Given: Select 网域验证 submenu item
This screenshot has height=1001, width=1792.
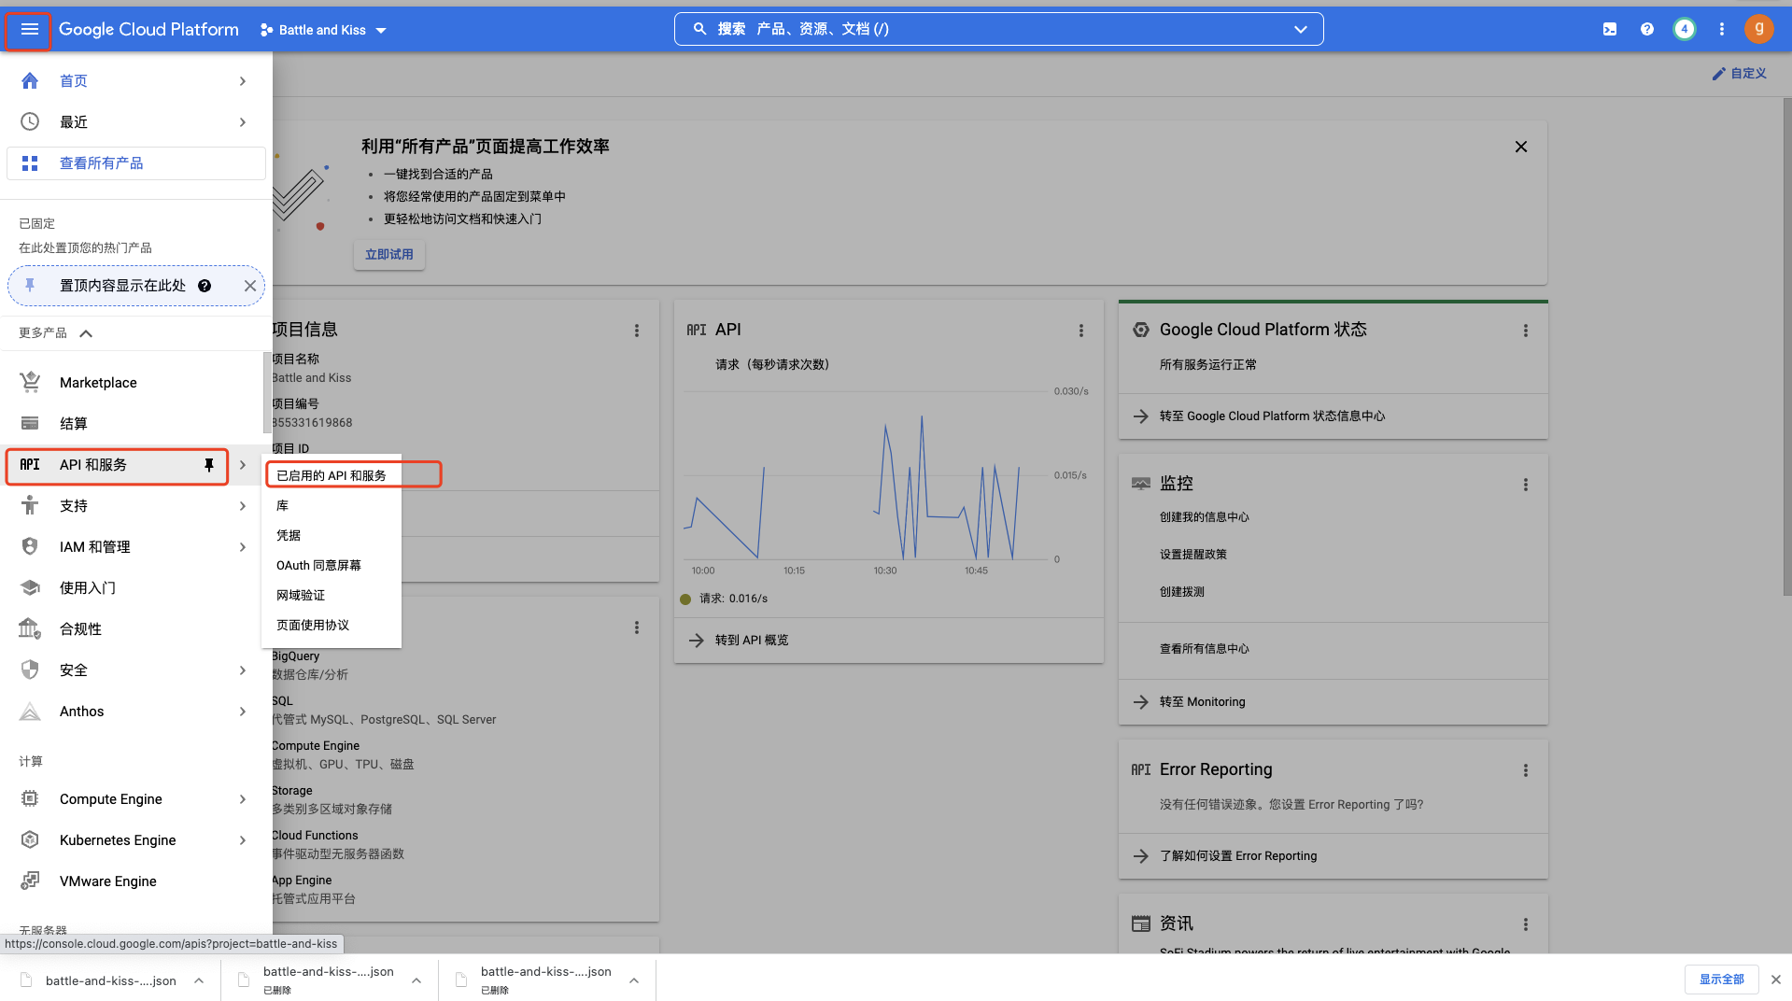Looking at the screenshot, I should (x=332, y=595).
